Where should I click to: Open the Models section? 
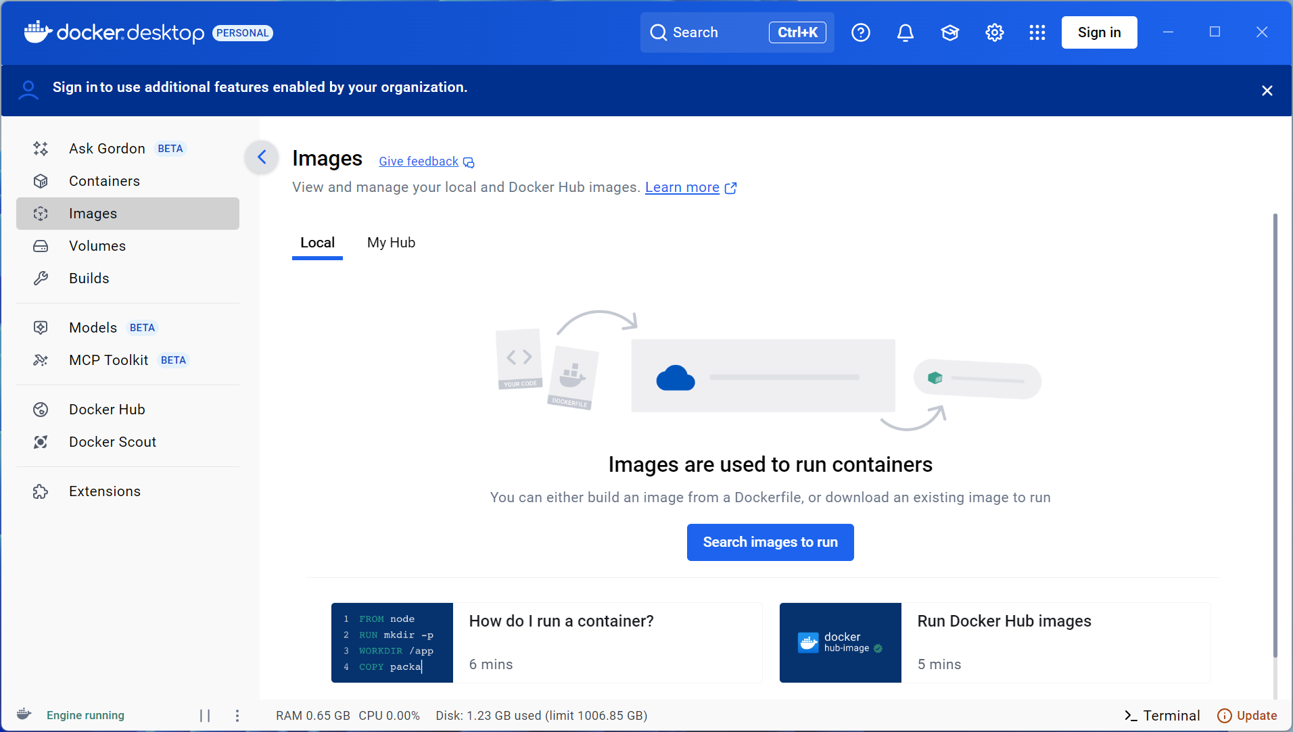tap(128, 328)
